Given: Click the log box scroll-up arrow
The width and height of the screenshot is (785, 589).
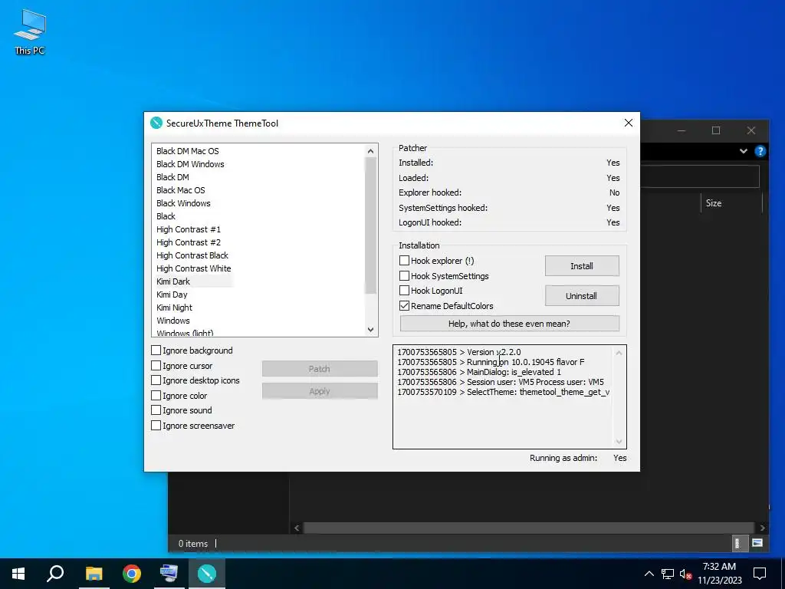Looking at the screenshot, I should click(619, 353).
